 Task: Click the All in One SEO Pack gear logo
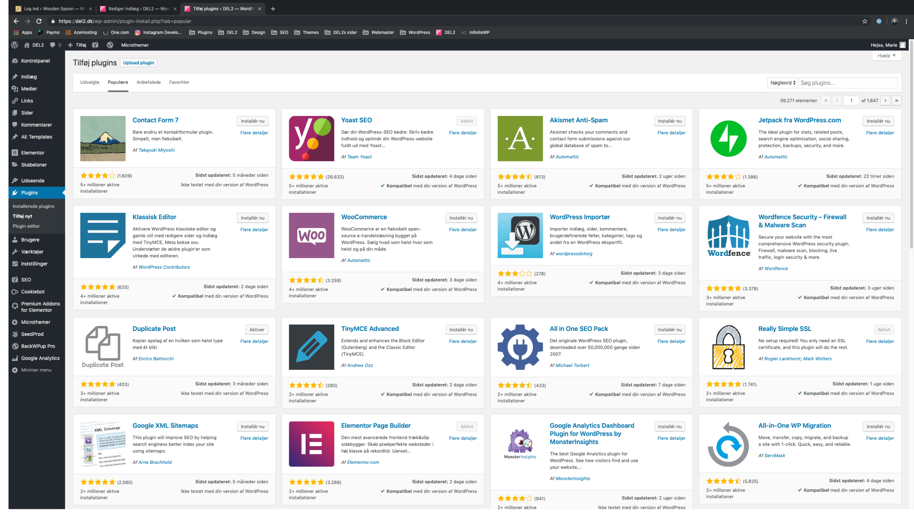point(520,347)
